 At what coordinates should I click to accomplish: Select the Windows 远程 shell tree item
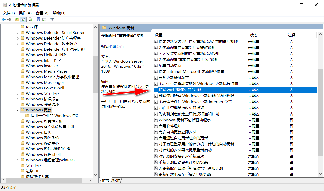(x=43, y=154)
